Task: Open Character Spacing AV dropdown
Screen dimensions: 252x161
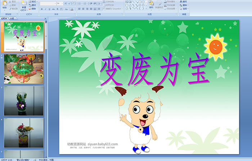Action: point(62,9)
